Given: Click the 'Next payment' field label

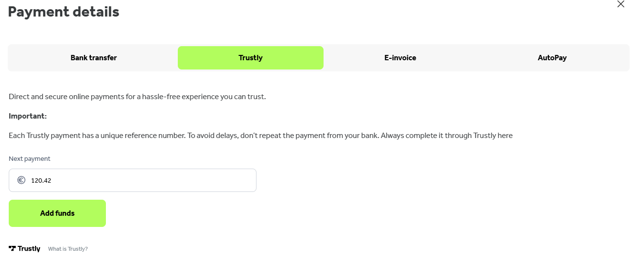Looking at the screenshot, I should (30, 159).
